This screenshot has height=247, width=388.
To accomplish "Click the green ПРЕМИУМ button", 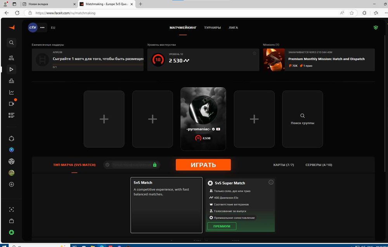I will tap(222, 226).
